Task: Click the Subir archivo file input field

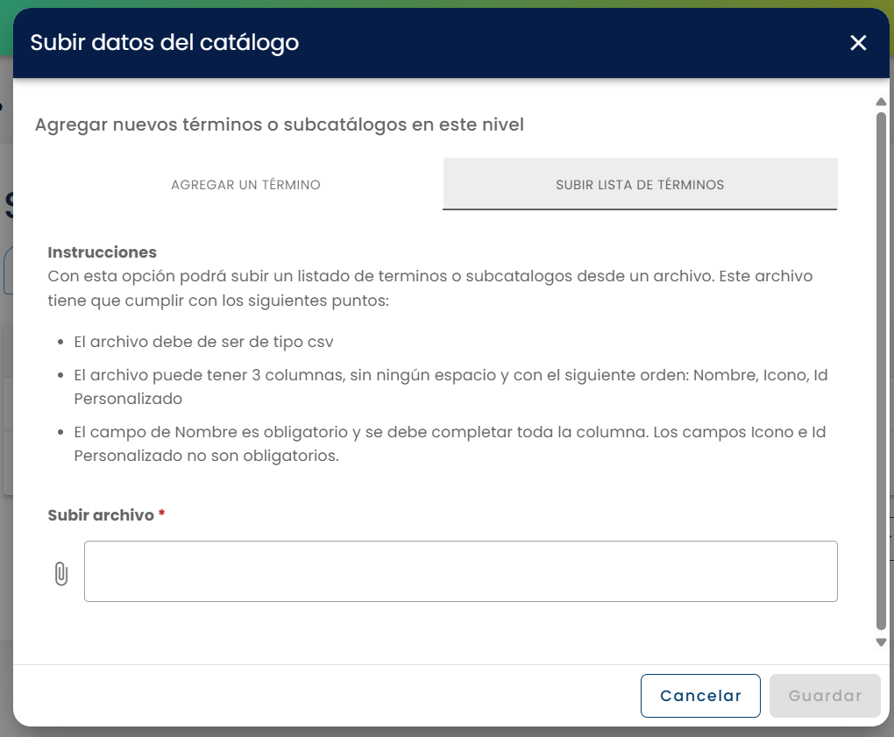Action: tap(461, 571)
